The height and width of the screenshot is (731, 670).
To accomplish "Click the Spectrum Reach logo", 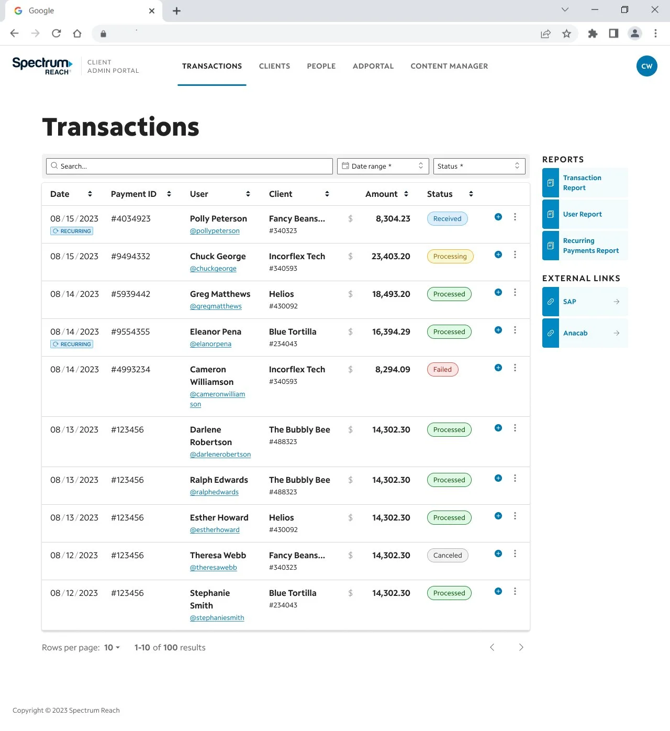I will point(42,66).
